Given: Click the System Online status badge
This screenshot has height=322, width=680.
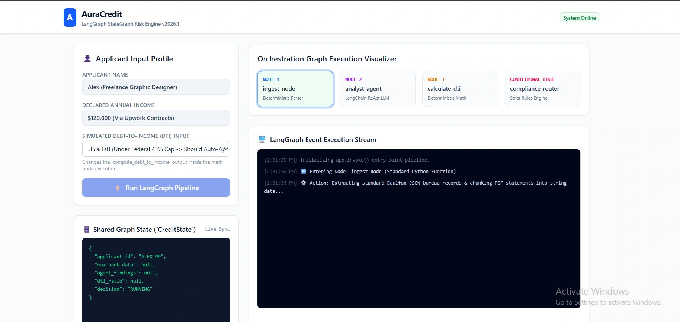Looking at the screenshot, I should 579,18.
